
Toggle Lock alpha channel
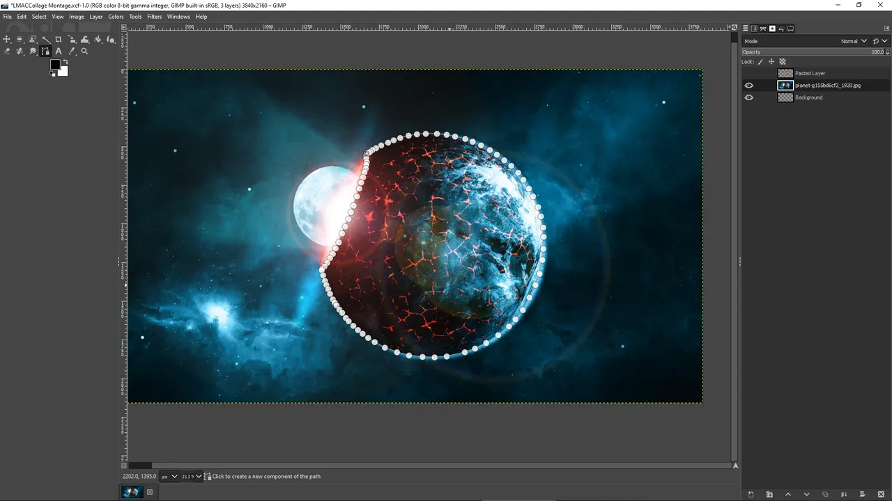(783, 61)
